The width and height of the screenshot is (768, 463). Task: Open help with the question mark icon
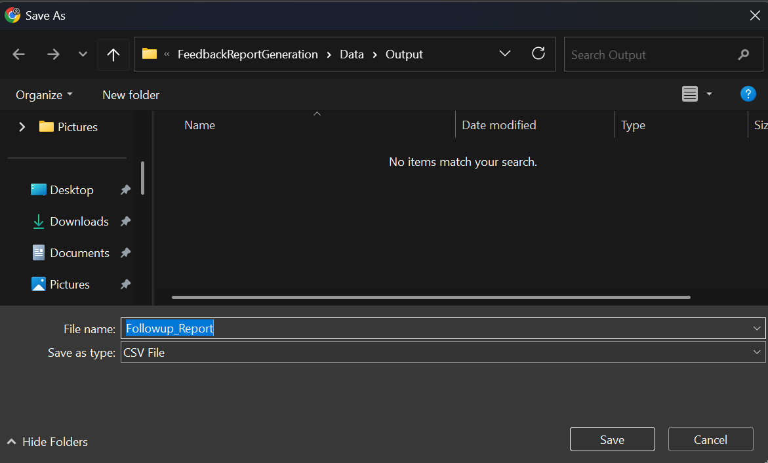click(x=748, y=94)
